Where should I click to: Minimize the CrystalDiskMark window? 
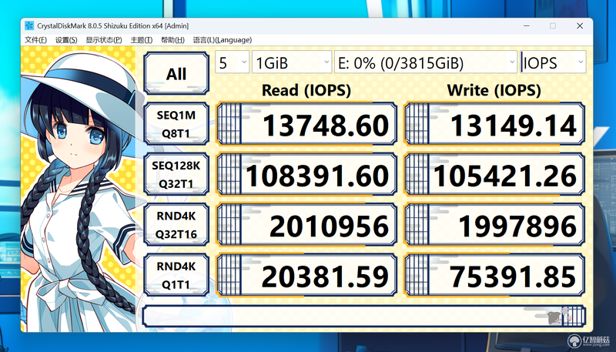527,26
